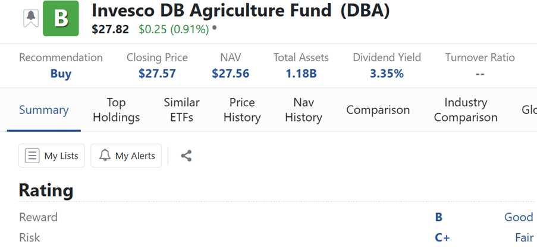Image resolution: width=537 pixels, height=251 pixels.
Task: Click the green B rating badge
Action: pos(61,18)
